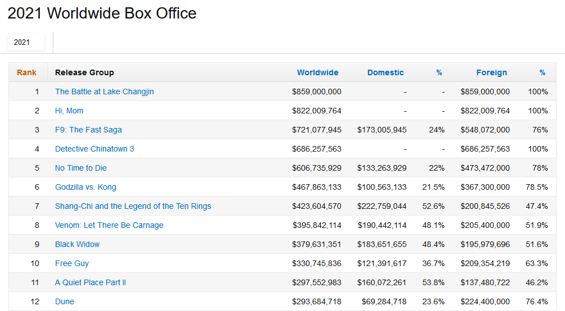The height and width of the screenshot is (311, 565).
Task: Sort table by Rank column
Action: tap(26, 72)
